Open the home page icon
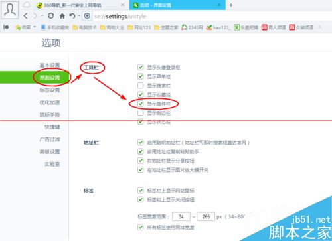332x241 pixels. tap(62, 16)
